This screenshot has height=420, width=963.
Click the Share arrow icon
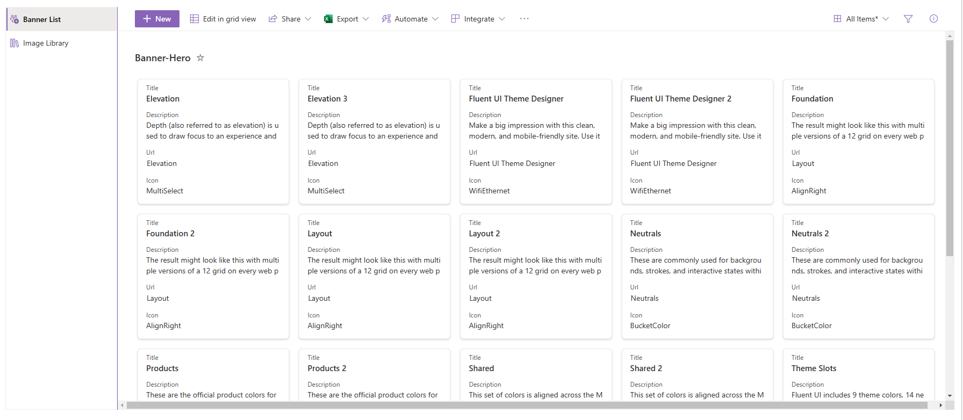point(273,19)
